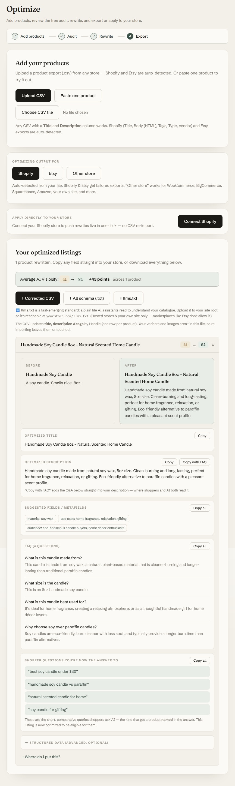Click the Audit step checkmark icon
235x786 pixels.
click(x=62, y=36)
